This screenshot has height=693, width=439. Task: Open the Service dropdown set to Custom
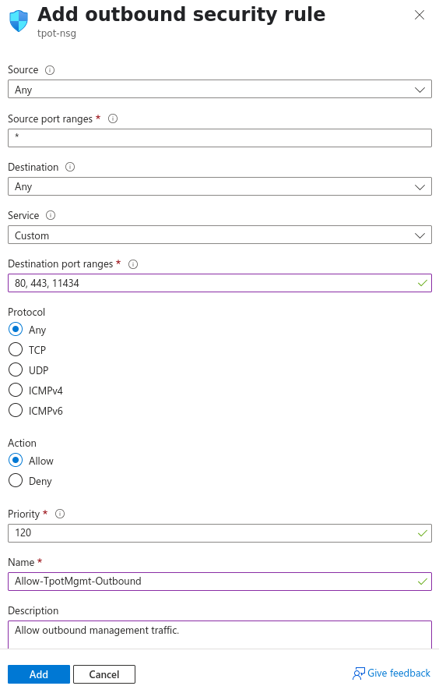coord(219,235)
